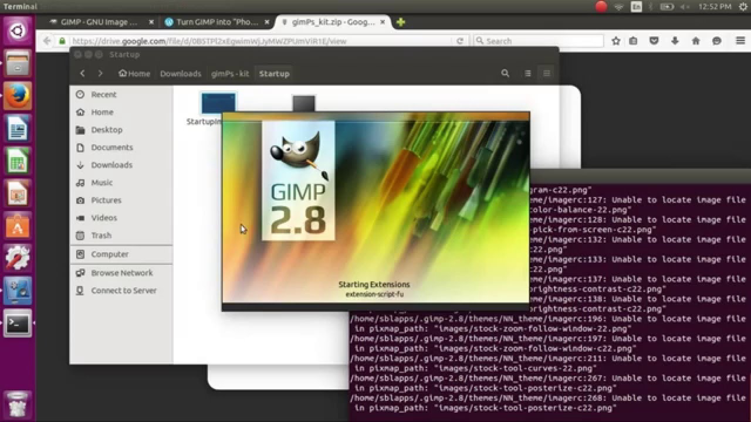
Task: Open a new Firefox tab
Action: coord(400,22)
